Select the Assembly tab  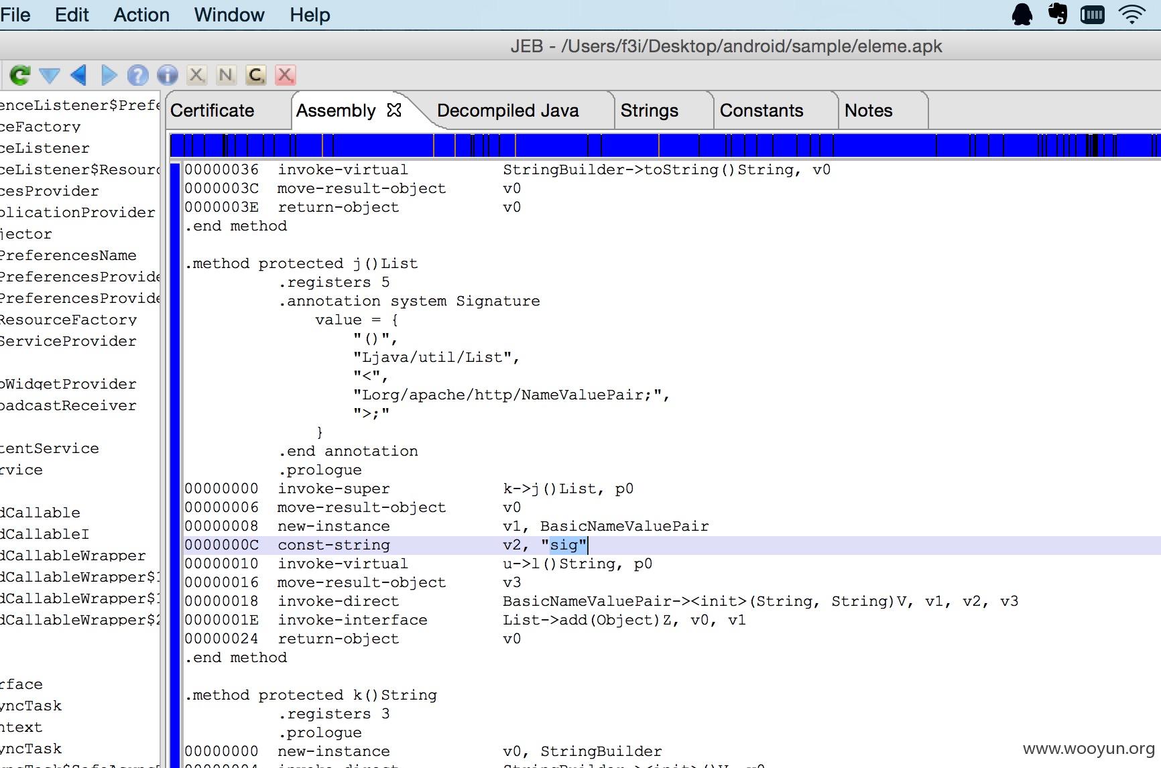[336, 111]
